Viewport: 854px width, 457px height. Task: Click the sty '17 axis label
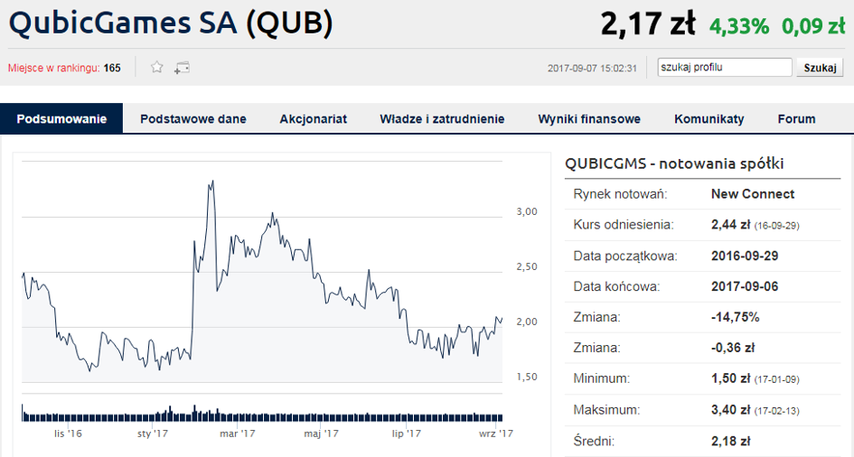coord(153,434)
